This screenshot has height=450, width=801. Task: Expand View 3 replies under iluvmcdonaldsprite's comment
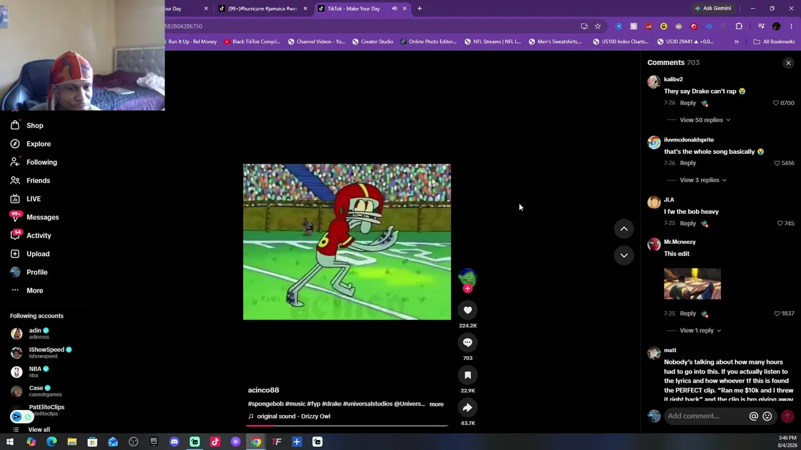703,180
